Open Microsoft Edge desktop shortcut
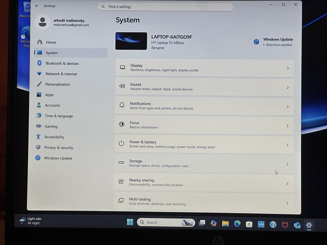The image size is (327, 245). (x=26, y=37)
